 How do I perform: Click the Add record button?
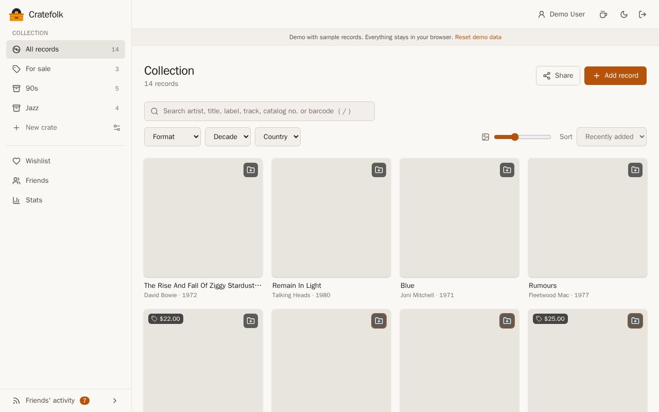[615, 76]
